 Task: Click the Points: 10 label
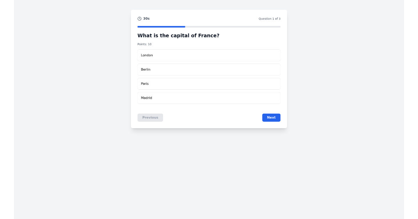tap(144, 44)
